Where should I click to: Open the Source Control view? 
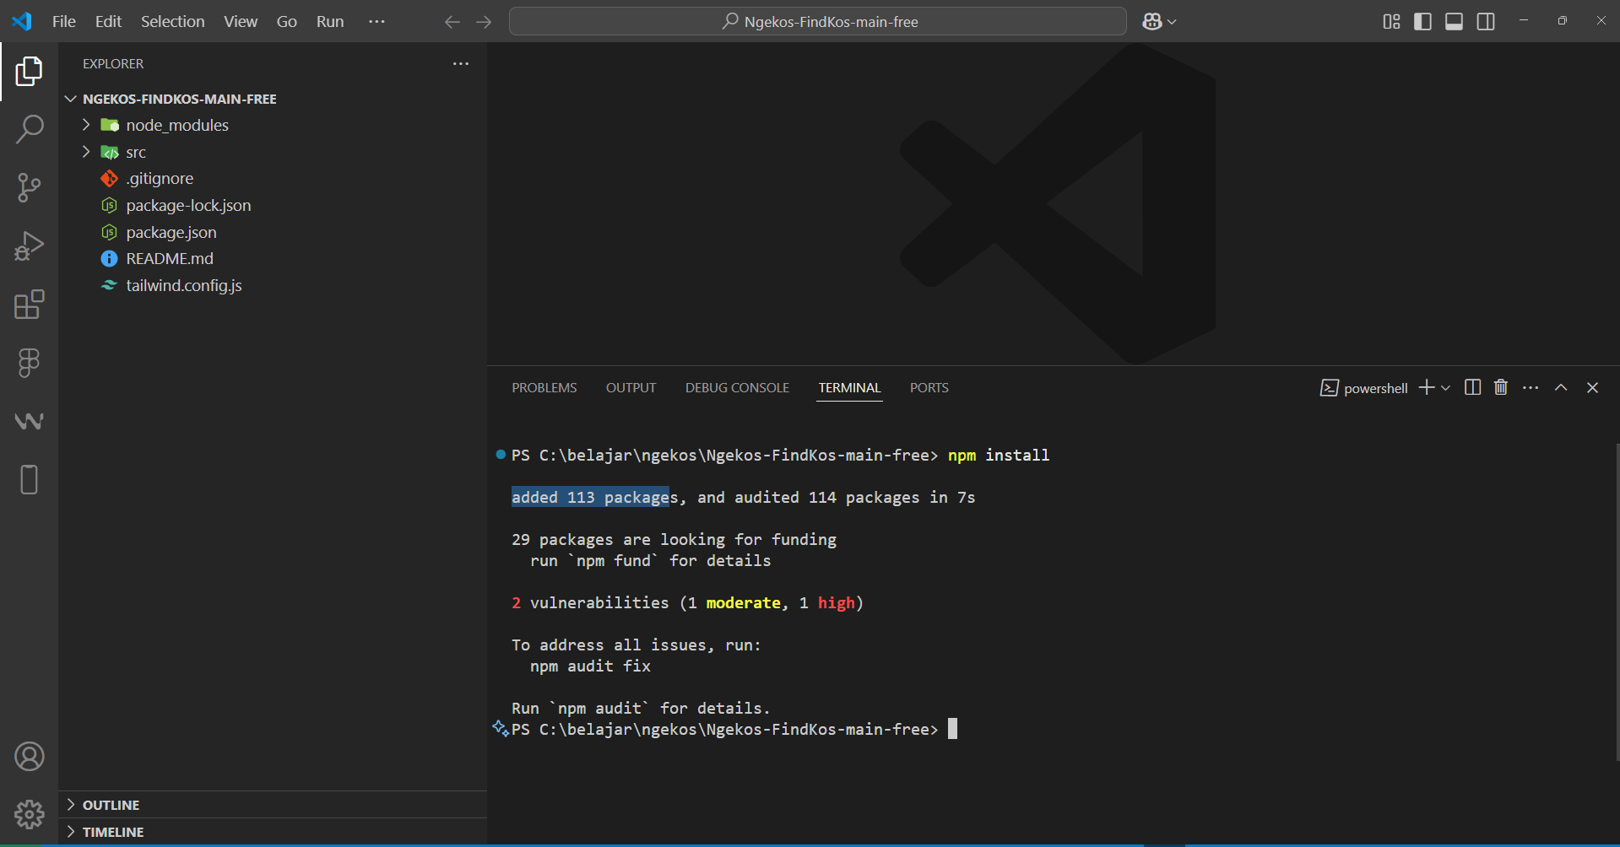[29, 188]
